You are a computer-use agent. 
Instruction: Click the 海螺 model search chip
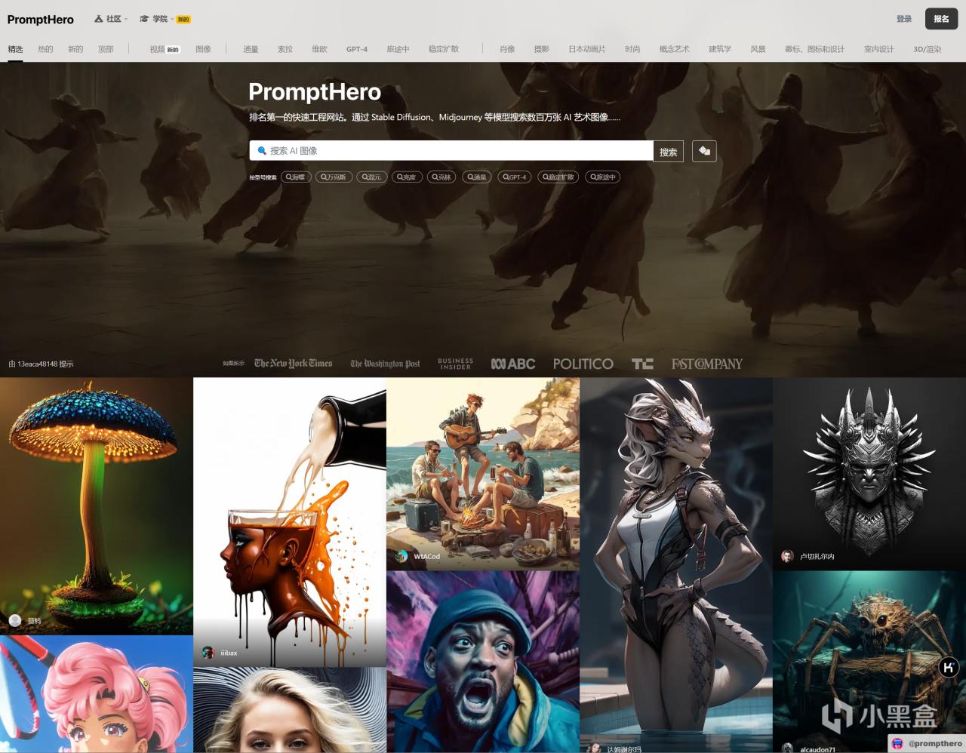click(x=296, y=177)
